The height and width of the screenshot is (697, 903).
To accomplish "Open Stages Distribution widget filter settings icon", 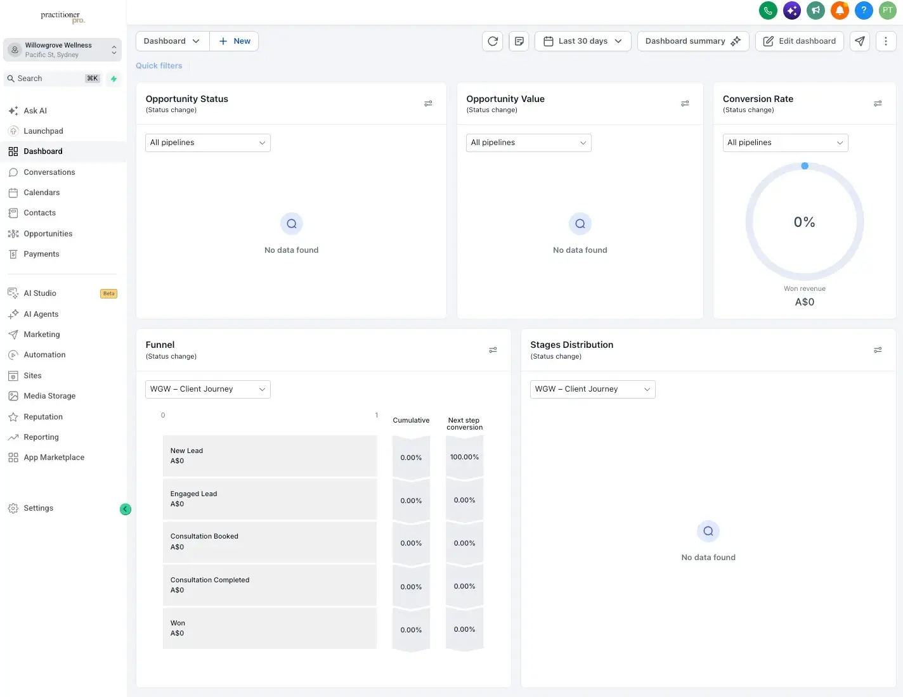I will (878, 350).
